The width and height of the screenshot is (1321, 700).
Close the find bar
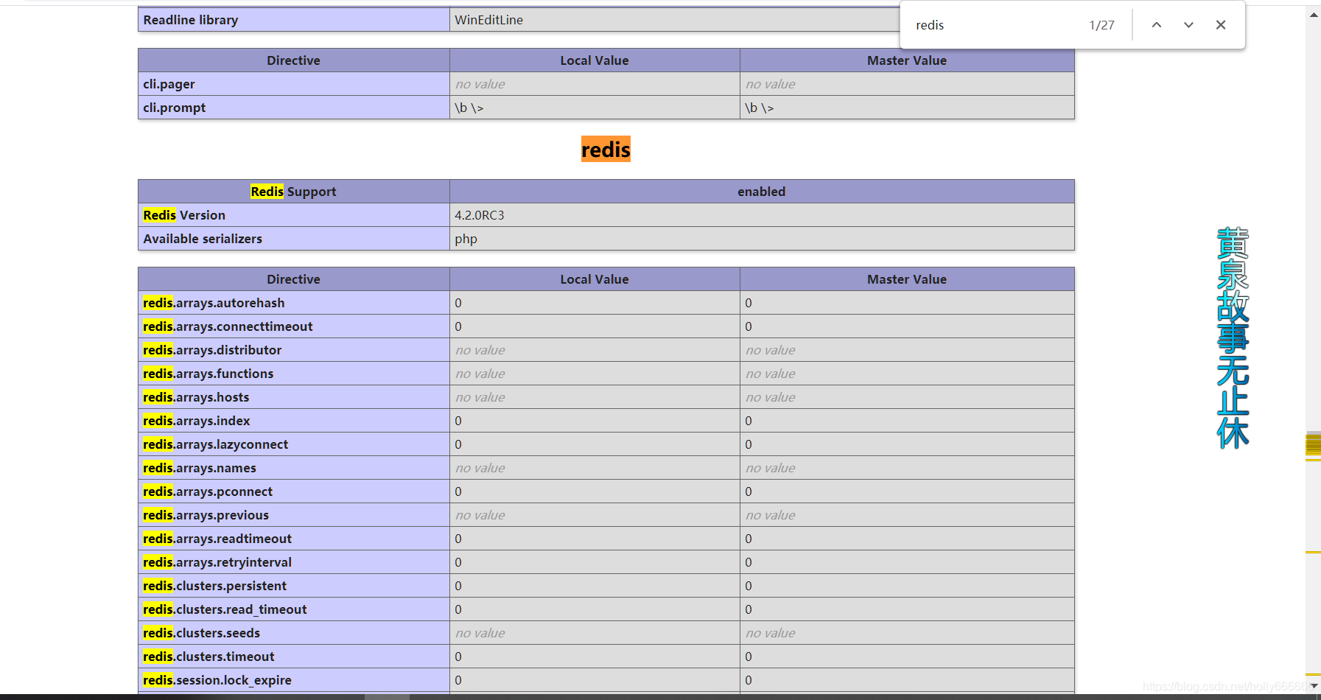coord(1221,25)
